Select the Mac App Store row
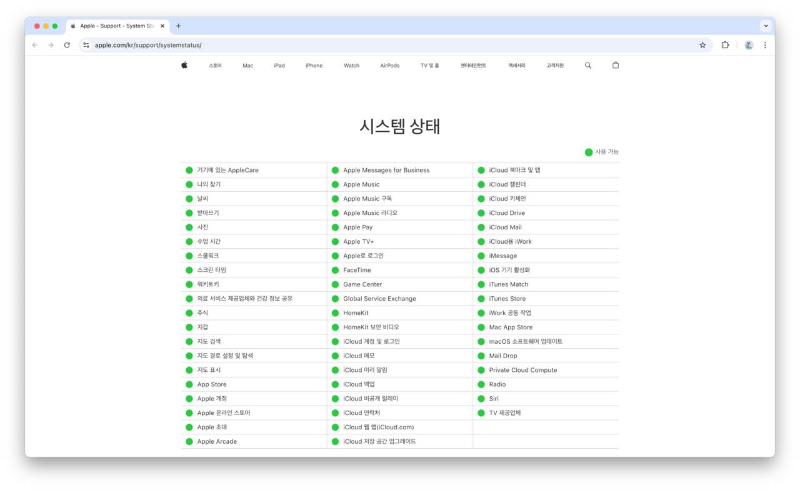 [x=546, y=327]
